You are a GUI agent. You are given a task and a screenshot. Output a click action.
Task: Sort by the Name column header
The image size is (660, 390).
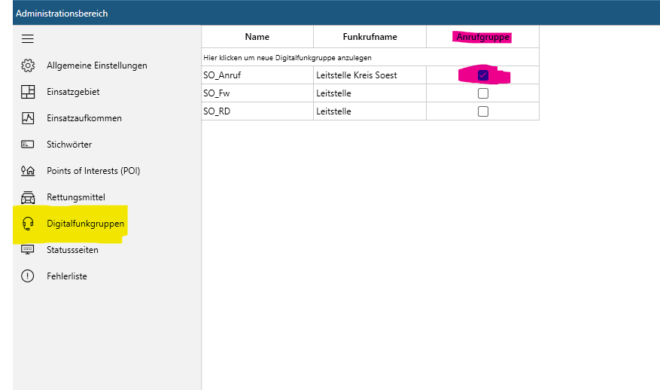pyautogui.click(x=257, y=37)
